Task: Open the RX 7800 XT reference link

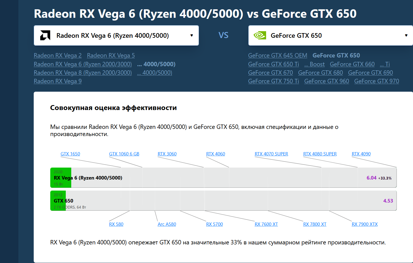Action: (315, 224)
